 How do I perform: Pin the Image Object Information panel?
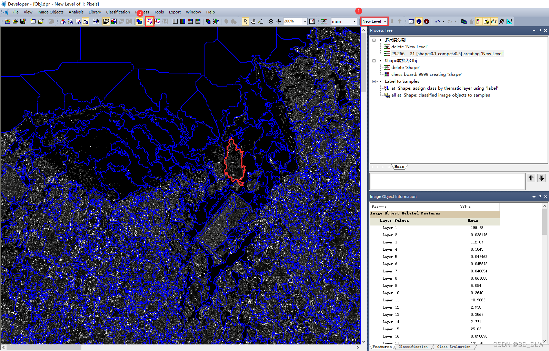pyautogui.click(x=540, y=197)
